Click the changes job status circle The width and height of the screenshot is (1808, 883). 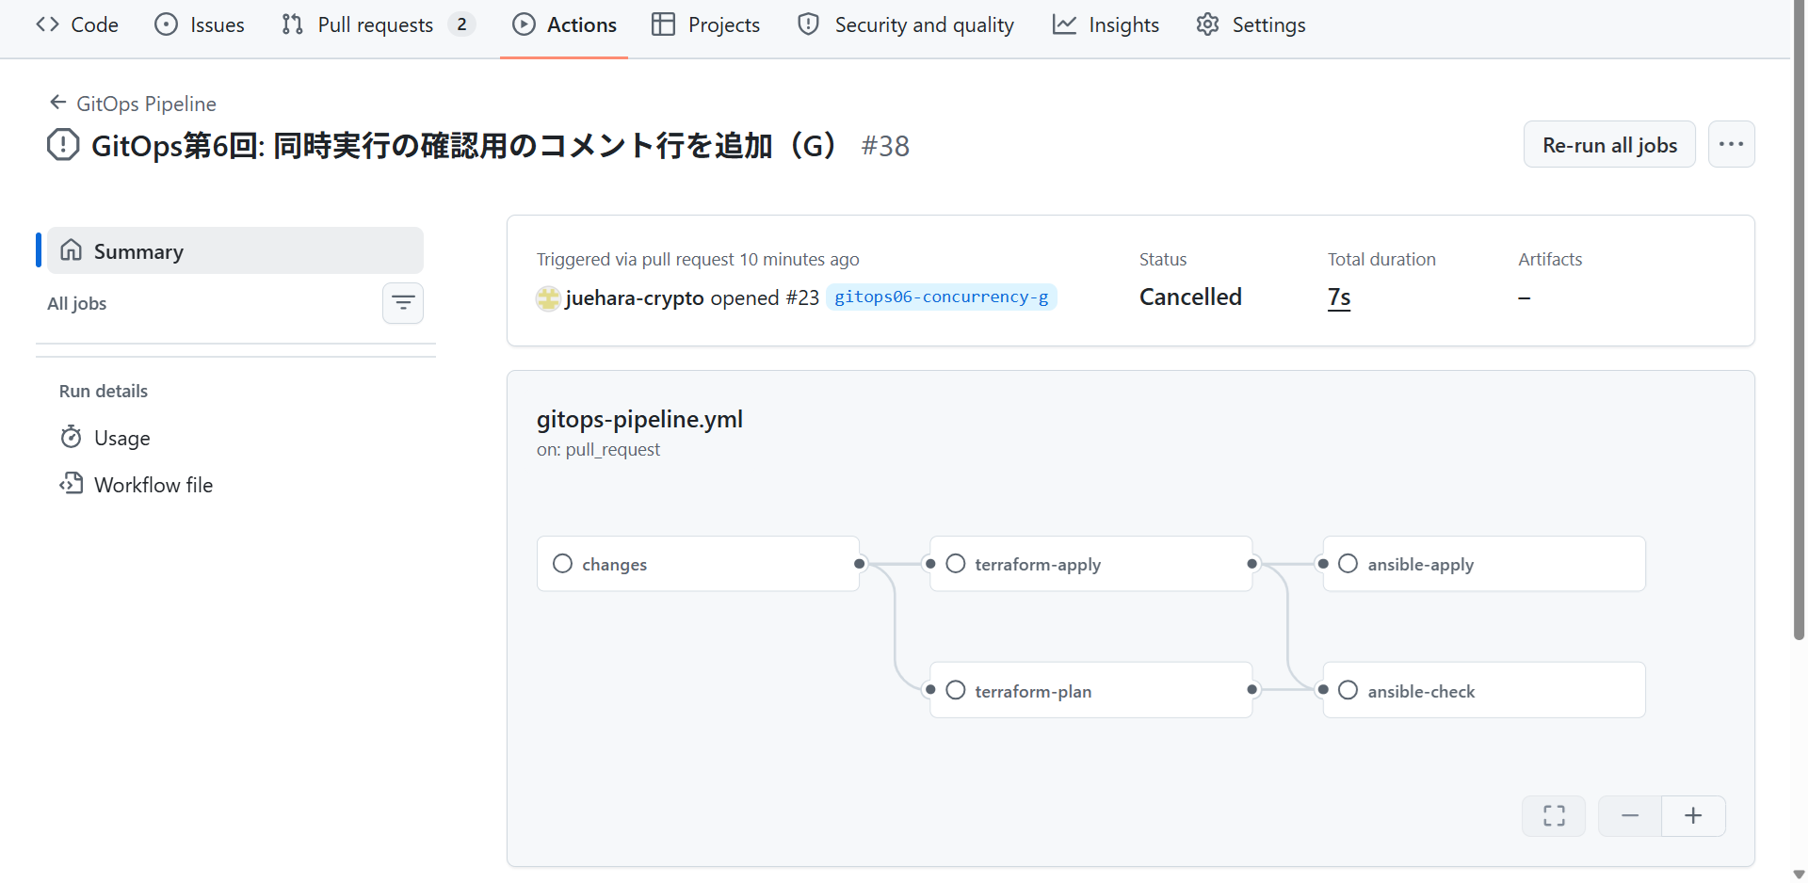pos(562,563)
